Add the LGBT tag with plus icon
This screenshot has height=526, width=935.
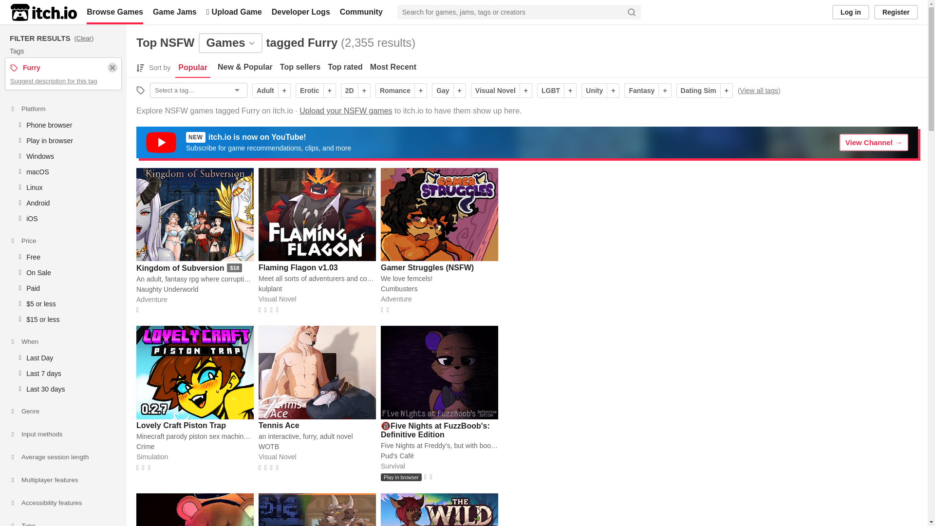(570, 91)
